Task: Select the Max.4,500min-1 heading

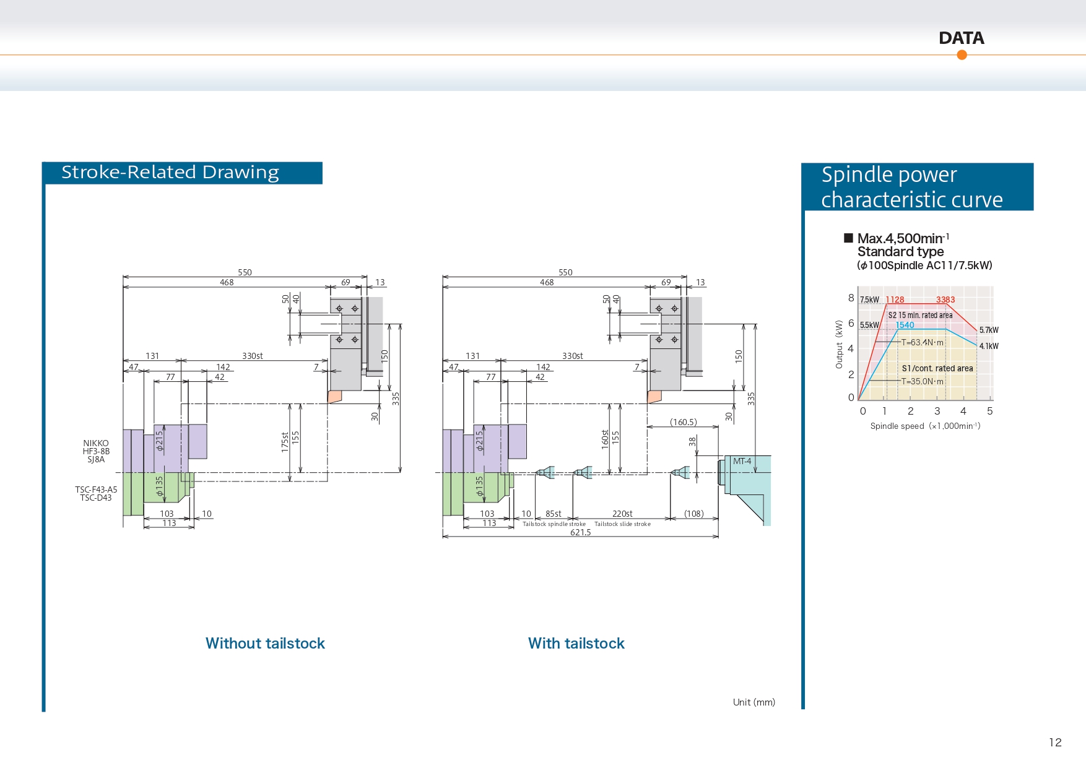Action: [x=903, y=238]
